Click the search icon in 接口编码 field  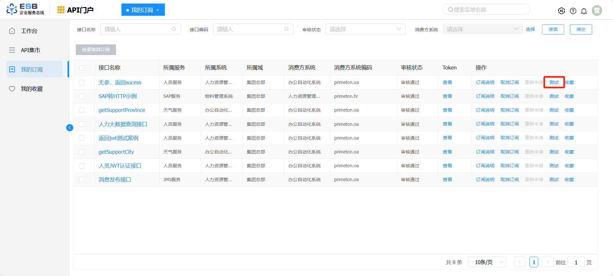tap(286, 29)
